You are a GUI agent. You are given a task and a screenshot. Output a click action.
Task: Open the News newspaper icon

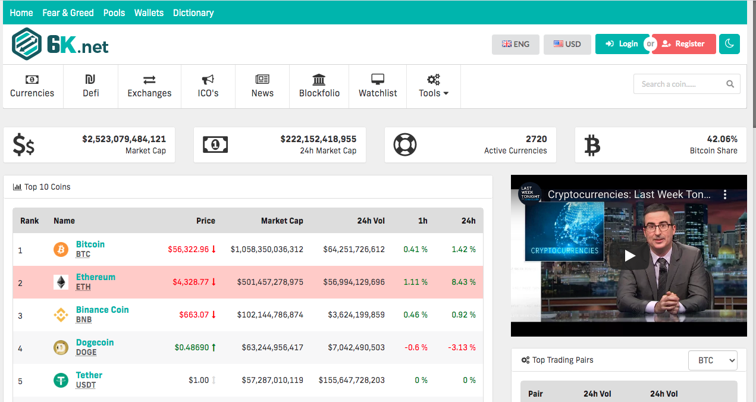262,80
